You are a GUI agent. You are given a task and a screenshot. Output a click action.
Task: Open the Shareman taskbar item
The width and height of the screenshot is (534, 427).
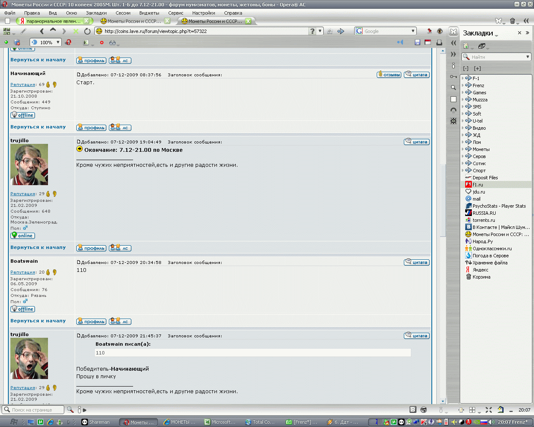point(96,422)
